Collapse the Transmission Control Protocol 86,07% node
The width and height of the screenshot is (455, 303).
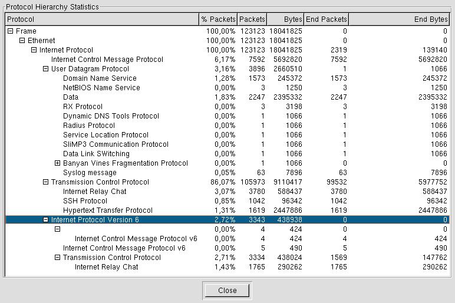45,182
